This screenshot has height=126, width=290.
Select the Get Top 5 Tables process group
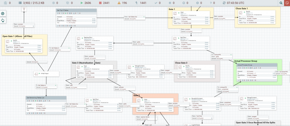tap(76, 18)
